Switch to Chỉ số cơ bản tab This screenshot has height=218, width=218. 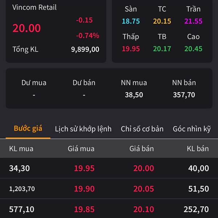(142, 129)
